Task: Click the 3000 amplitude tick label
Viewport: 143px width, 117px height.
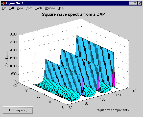Action: click(x=13, y=34)
